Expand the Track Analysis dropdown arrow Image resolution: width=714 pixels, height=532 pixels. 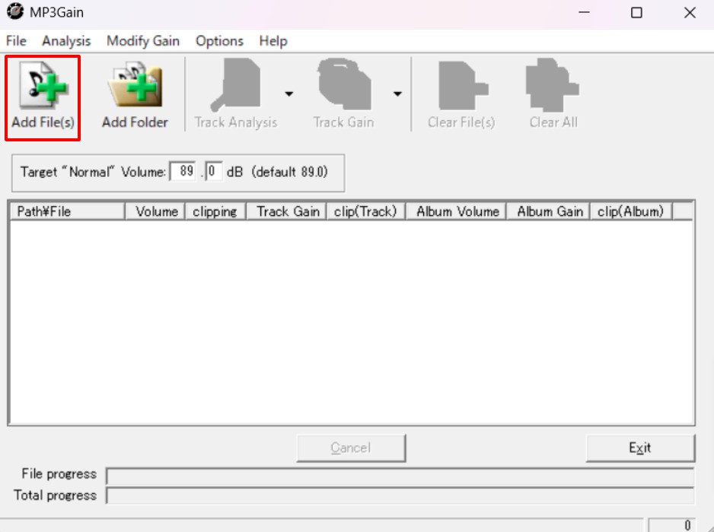point(288,93)
